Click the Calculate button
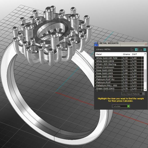This screenshot has width=148, height=148. click(121, 106)
